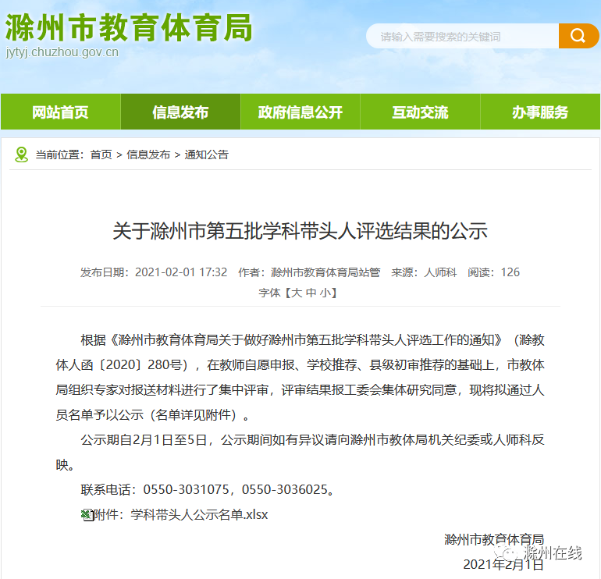Set font size to 大

coord(297,293)
